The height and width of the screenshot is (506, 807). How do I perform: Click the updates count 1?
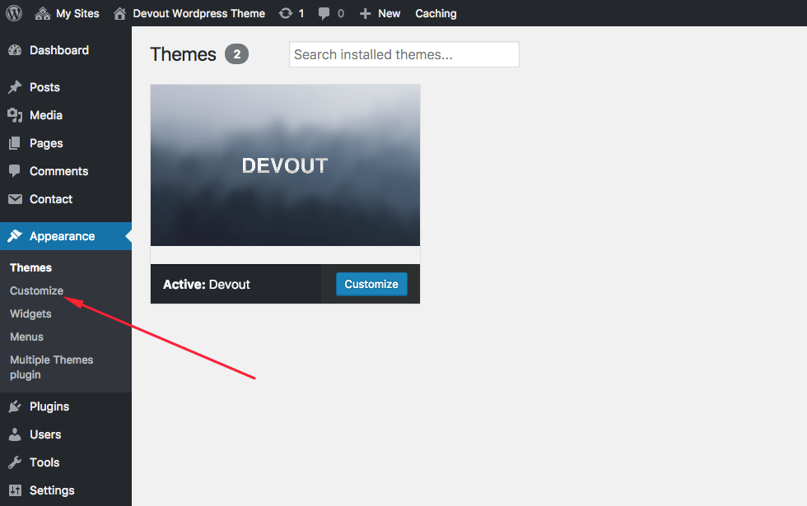[301, 14]
